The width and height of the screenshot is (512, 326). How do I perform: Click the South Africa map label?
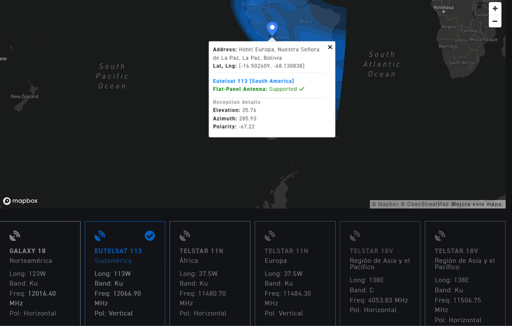click(461, 62)
